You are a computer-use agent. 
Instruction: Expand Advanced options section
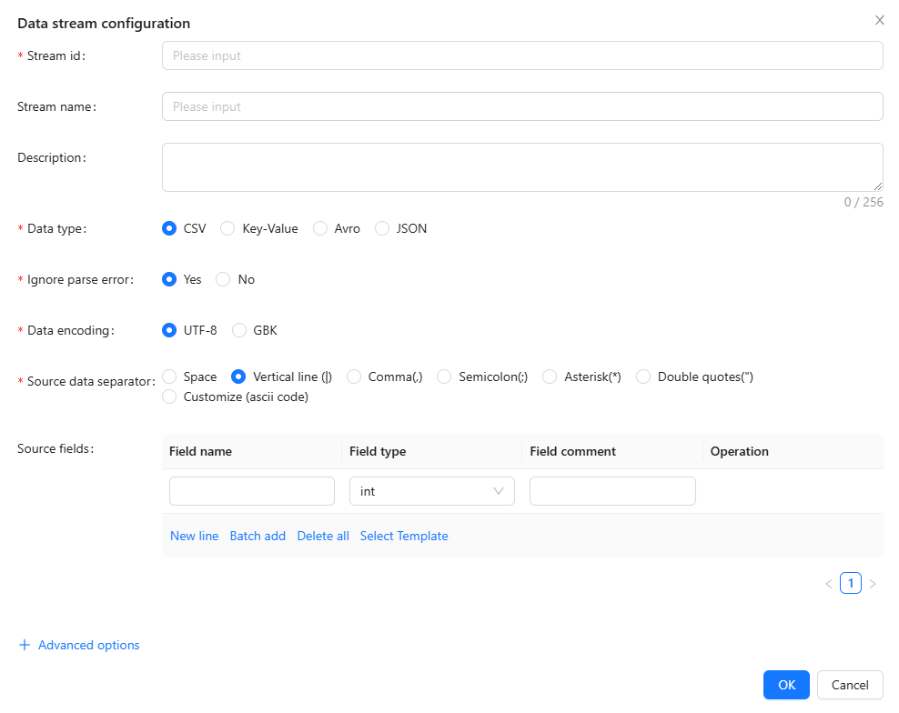click(88, 645)
